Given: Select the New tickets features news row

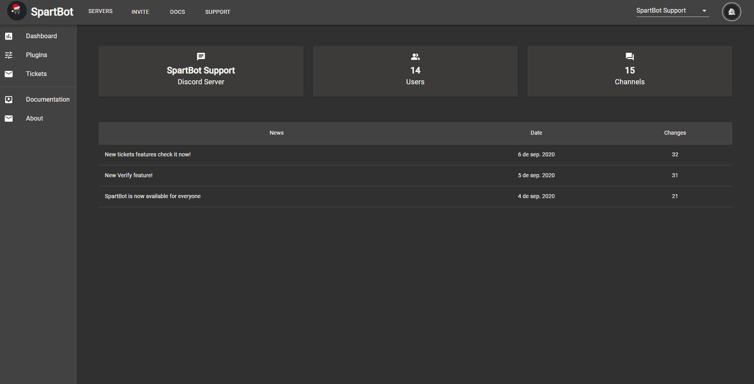Looking at the screenshot, I should point(148,155).
